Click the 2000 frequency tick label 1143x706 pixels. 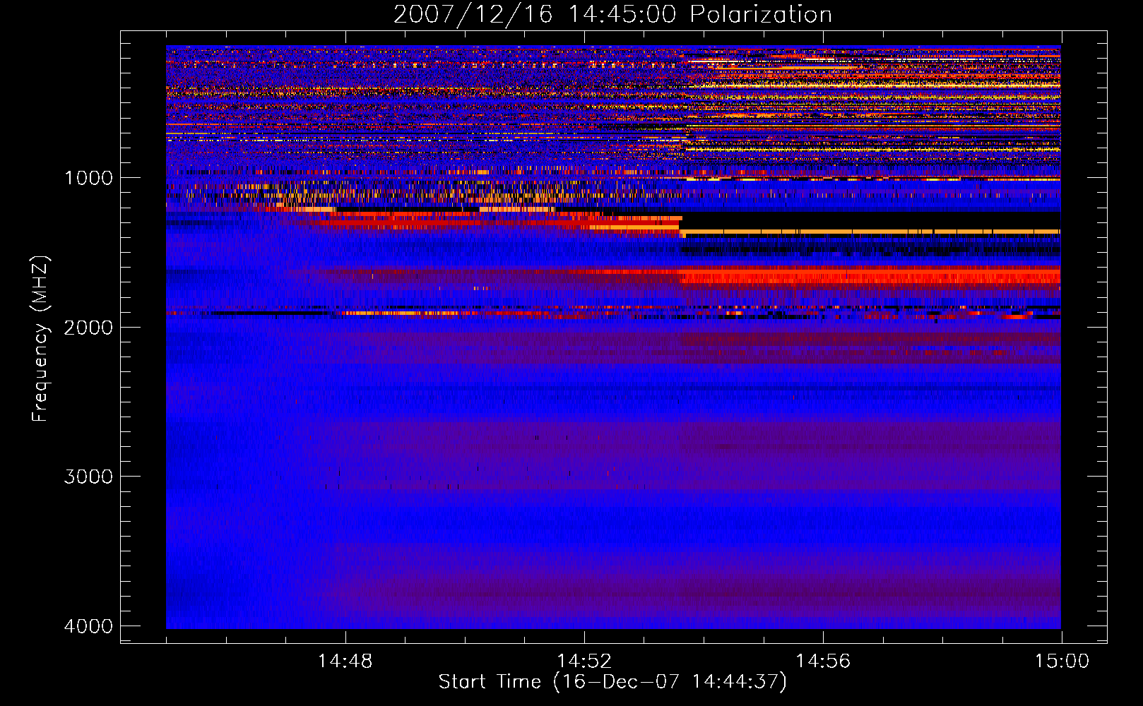pyautogui.click(x=88, y=327)
